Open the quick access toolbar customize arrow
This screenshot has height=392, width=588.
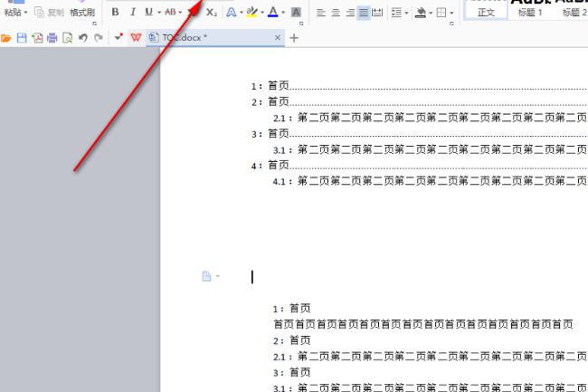click(119, 37)
